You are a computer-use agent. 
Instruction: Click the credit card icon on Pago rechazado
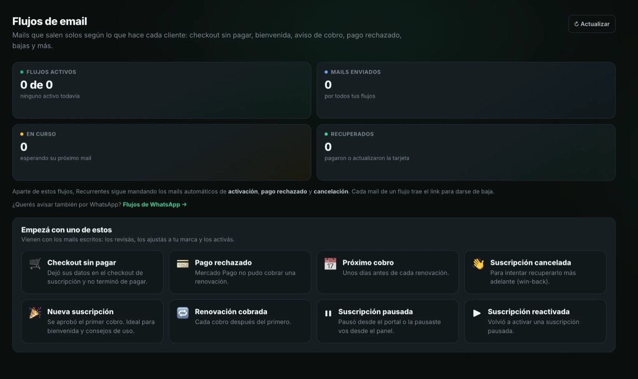pos(183,264)
